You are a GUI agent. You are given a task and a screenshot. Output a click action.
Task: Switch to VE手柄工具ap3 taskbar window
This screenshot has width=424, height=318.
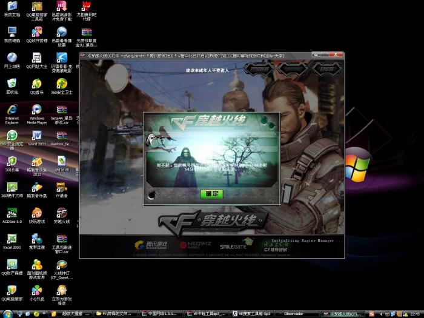point(207,314)
